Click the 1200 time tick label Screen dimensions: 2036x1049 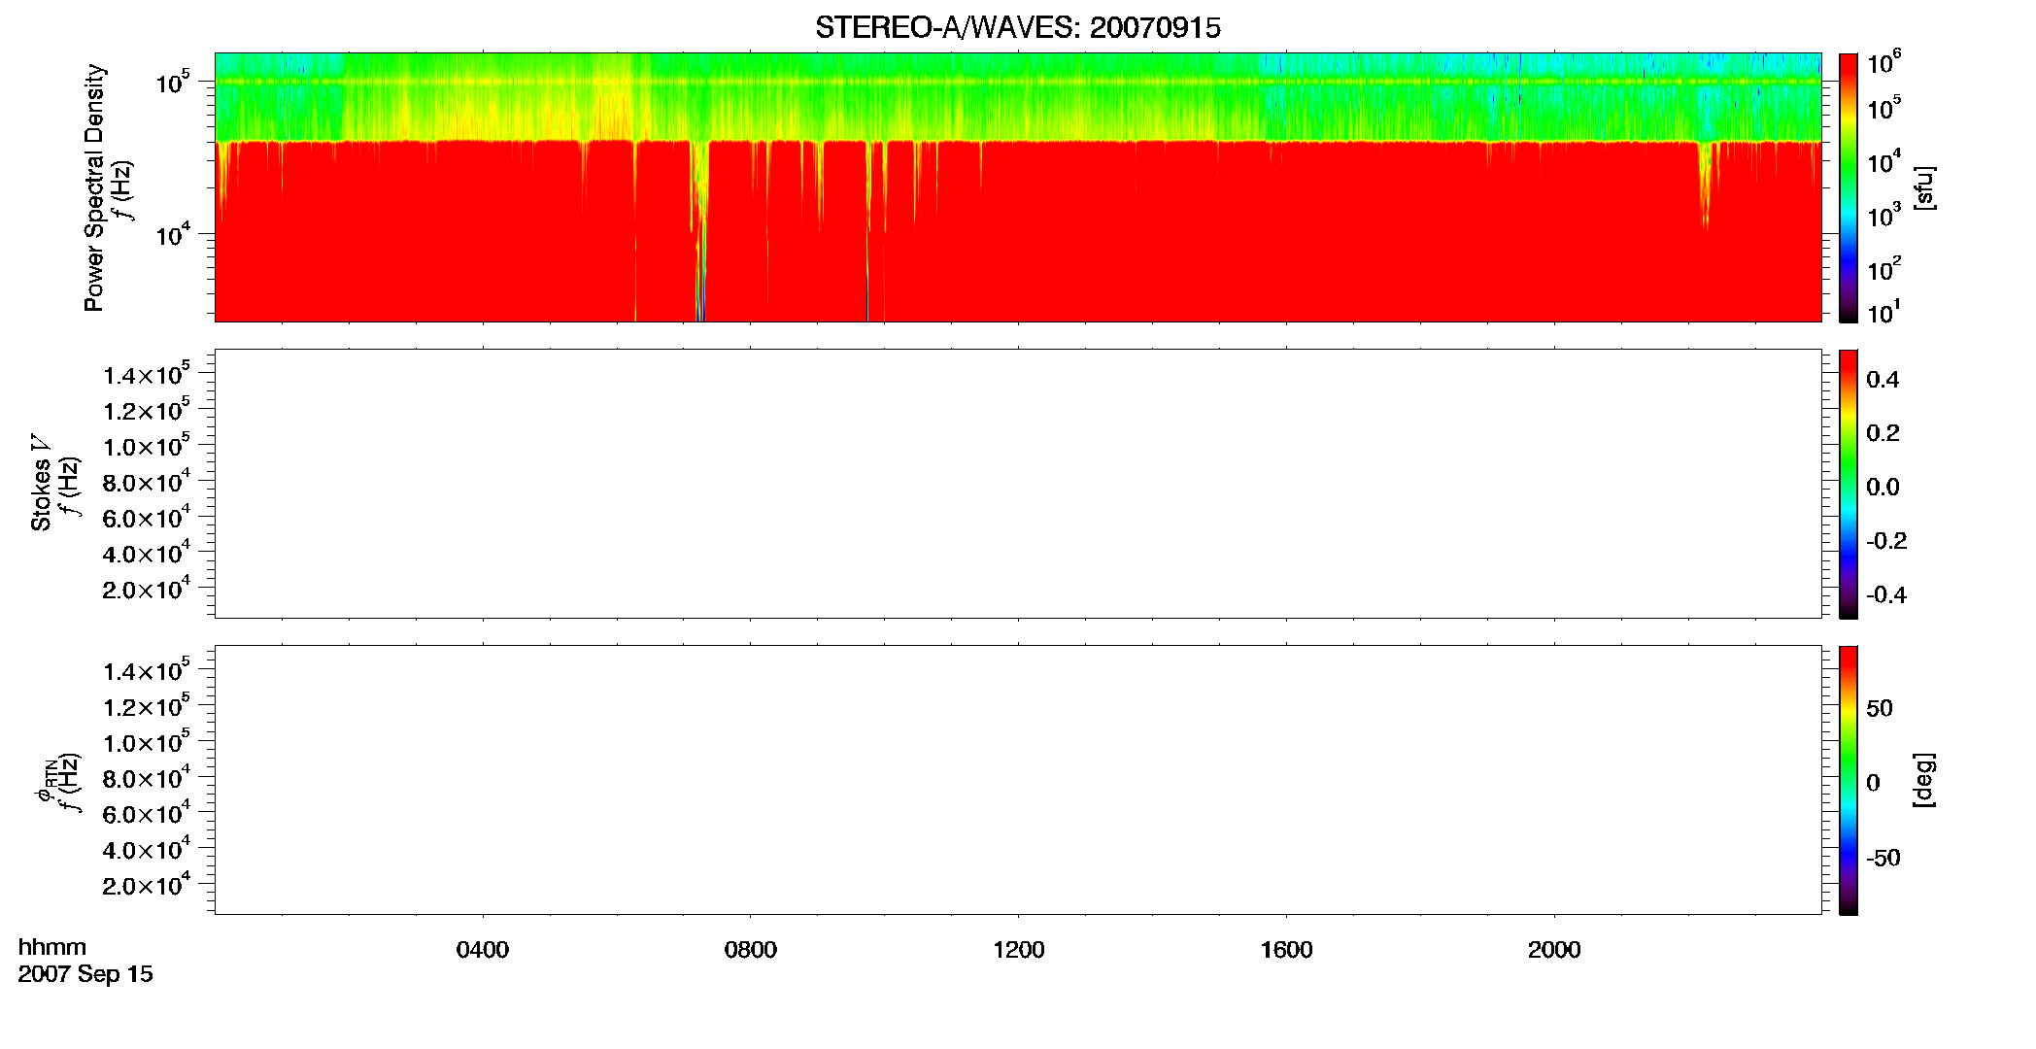pos(1019,950)
